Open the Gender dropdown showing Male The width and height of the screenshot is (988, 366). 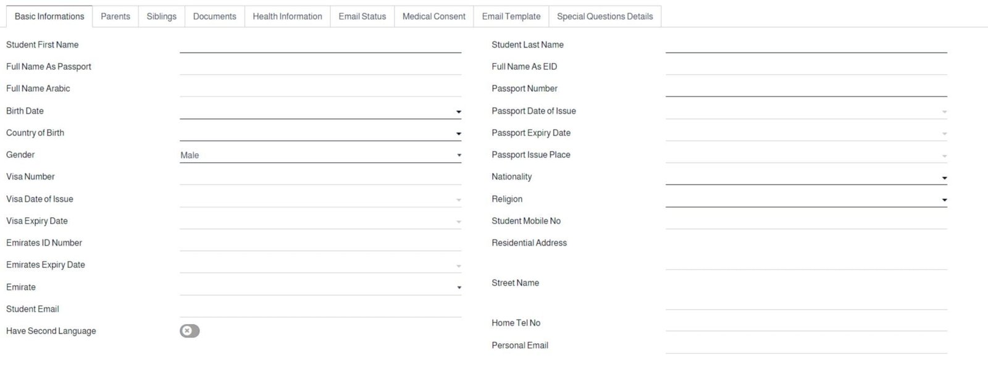(x=320, y=155)
